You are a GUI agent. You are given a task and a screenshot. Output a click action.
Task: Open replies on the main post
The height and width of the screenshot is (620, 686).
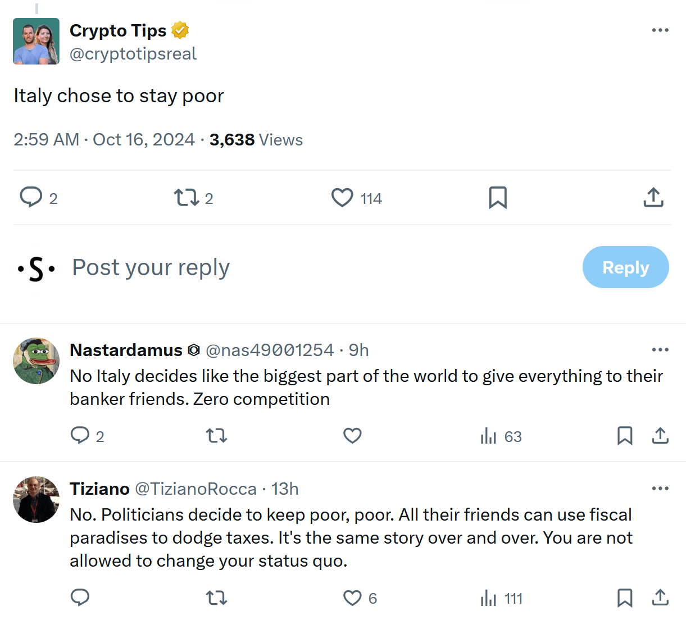click(x=31, y=198)
